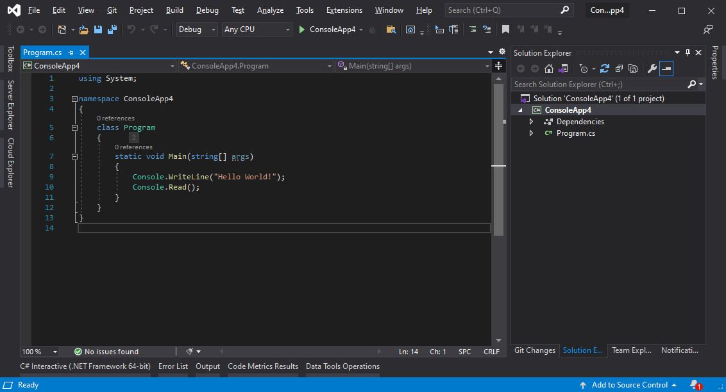Toggle the bookmark on current line
This screenshot has height=392, width=726.
[x=505, y=29]
